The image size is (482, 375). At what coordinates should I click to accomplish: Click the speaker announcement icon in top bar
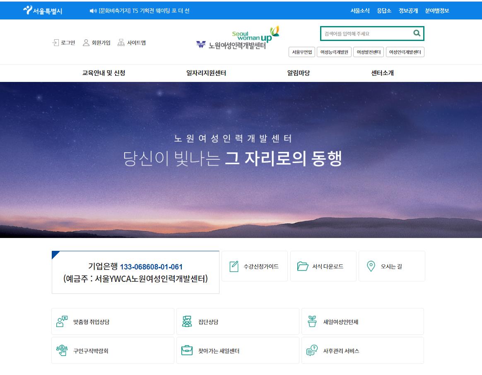point(93,11)
